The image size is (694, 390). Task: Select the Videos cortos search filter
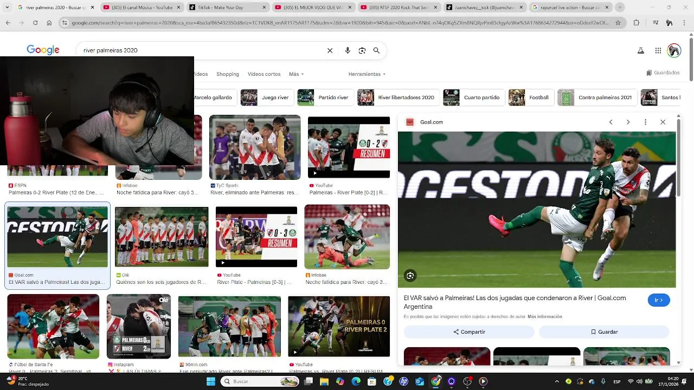click(264, 74)
